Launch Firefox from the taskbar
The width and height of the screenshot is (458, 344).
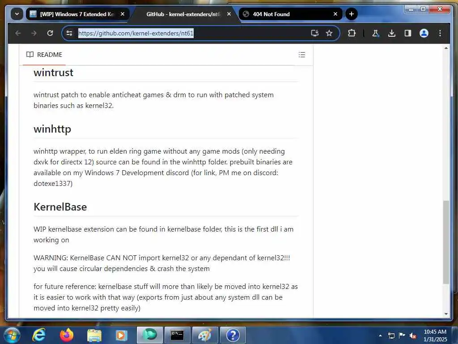(66, 335)
